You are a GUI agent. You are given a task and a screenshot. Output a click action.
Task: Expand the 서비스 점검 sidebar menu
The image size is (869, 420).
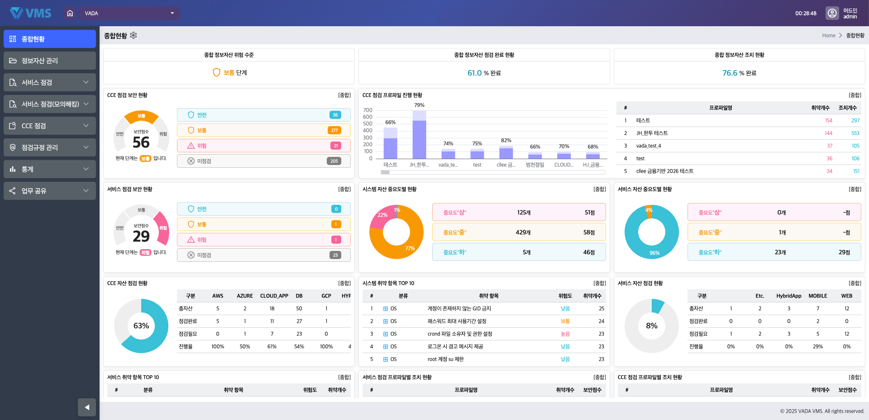[x=50, y=82]
